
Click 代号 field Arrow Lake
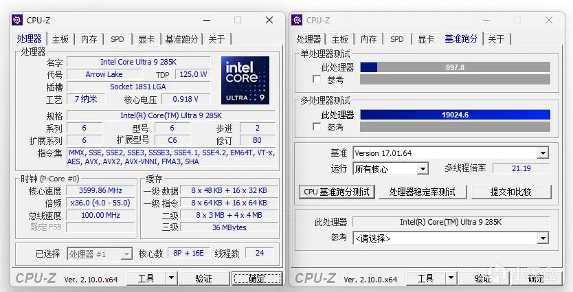(104, 74)
